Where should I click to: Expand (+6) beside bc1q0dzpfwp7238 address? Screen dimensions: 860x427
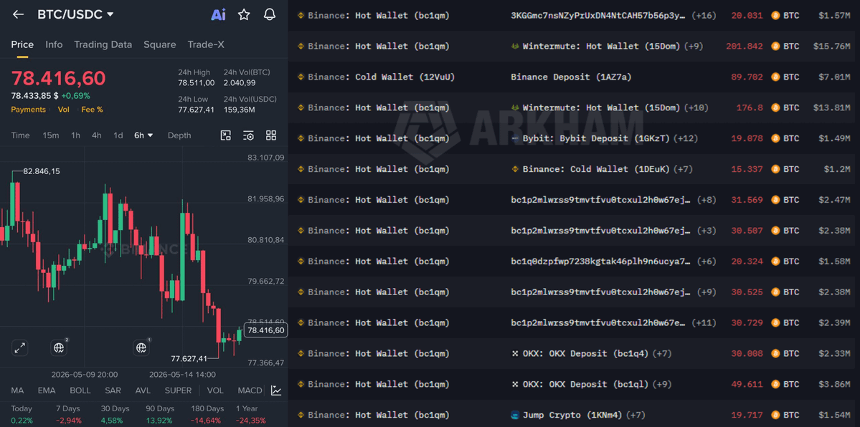tap(705, 262)
